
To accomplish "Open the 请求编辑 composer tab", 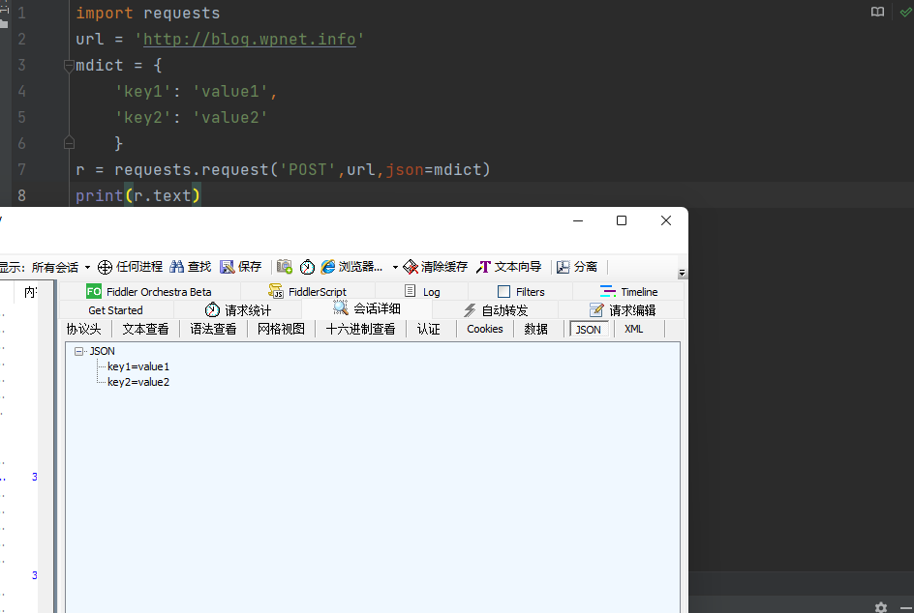I will pyautogui.click(x=623, y=310).
